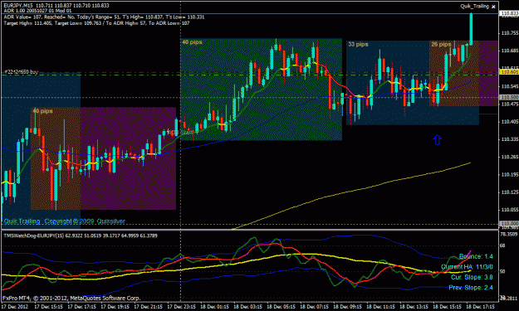This screenshot has width=519, height=311.
Task: Click the current price tag 110.833
Action: pyautogui.click(x=509, y=13)
